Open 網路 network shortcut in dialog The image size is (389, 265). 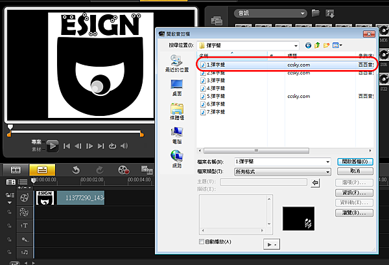pos(177,159)
